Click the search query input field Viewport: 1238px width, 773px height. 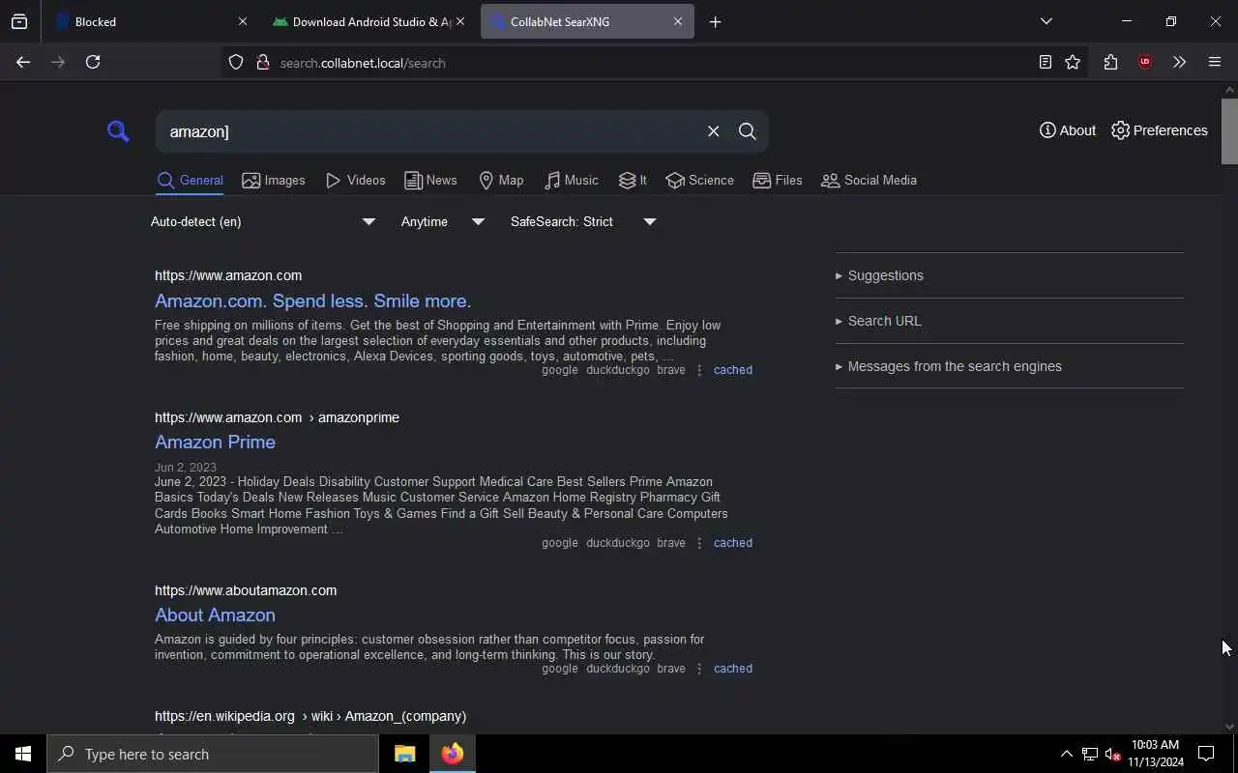pyautogui.click(x=430, y=131)
